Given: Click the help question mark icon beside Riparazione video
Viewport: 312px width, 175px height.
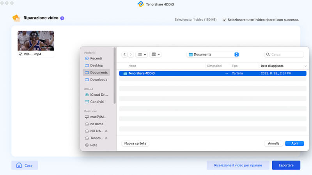Looking at the screenshot, I should point(62,18).
